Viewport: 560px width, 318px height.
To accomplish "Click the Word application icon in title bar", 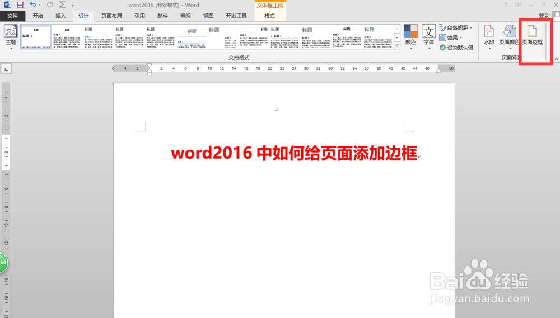I will [7, 5].
